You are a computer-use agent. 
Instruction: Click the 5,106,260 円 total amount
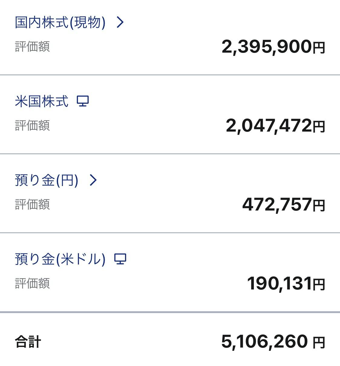coord(273,342)
